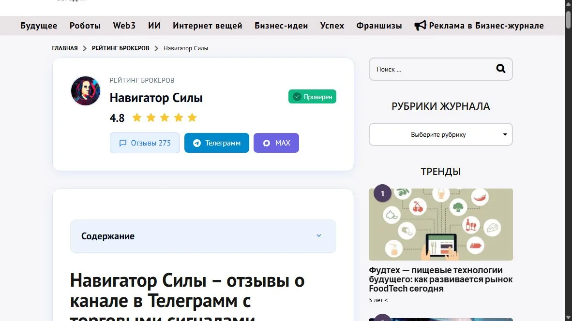Click the megaphone icon in the navigation

pos(420,26)
